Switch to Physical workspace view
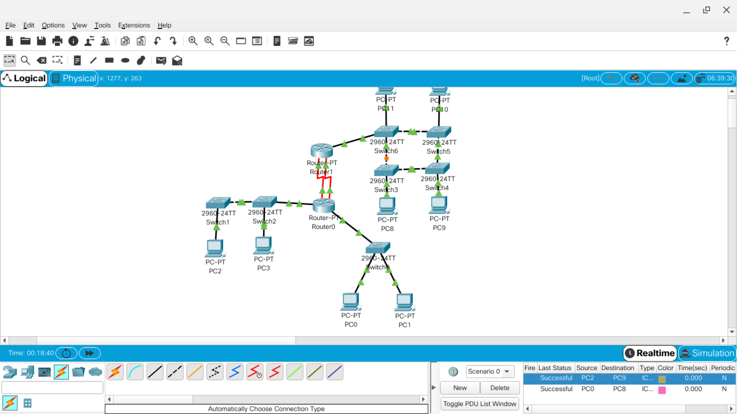Viewport: 737px width, 414px height. [74, 78]
